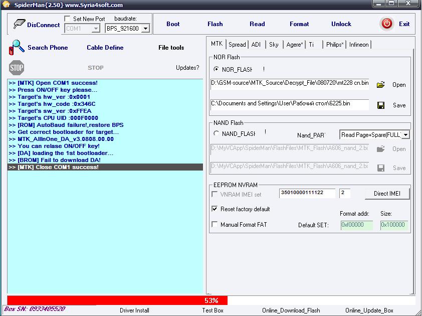Click NAND Flash save floppy icon
This screenshot has height=316, width=422.
pos(381,168)
